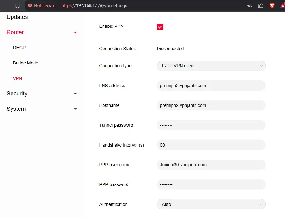The height and width of the screenshot is (218, 285).
Task: Click the PPP password label
Action: click(x=114, y=184)
